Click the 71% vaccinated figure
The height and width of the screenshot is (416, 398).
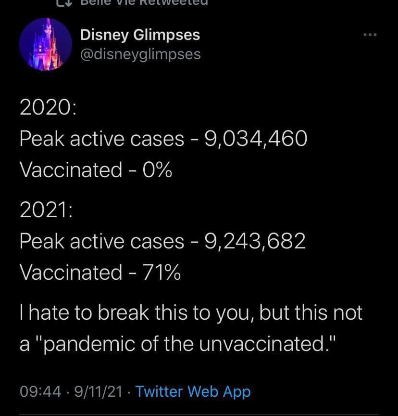(161, 272)
